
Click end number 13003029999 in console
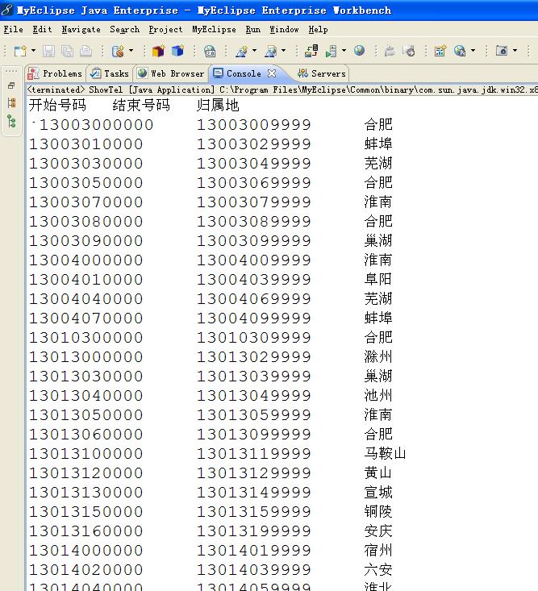[x=254, y=144]
